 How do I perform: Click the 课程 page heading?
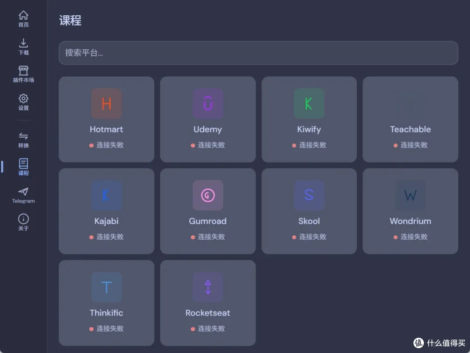point(70,21)
